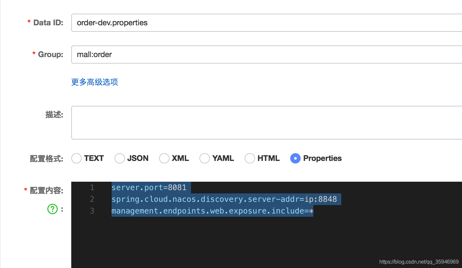The image size is (462, 268).
Task: Open the 更多高级选项 advanced options link
Action: [95, 82]
